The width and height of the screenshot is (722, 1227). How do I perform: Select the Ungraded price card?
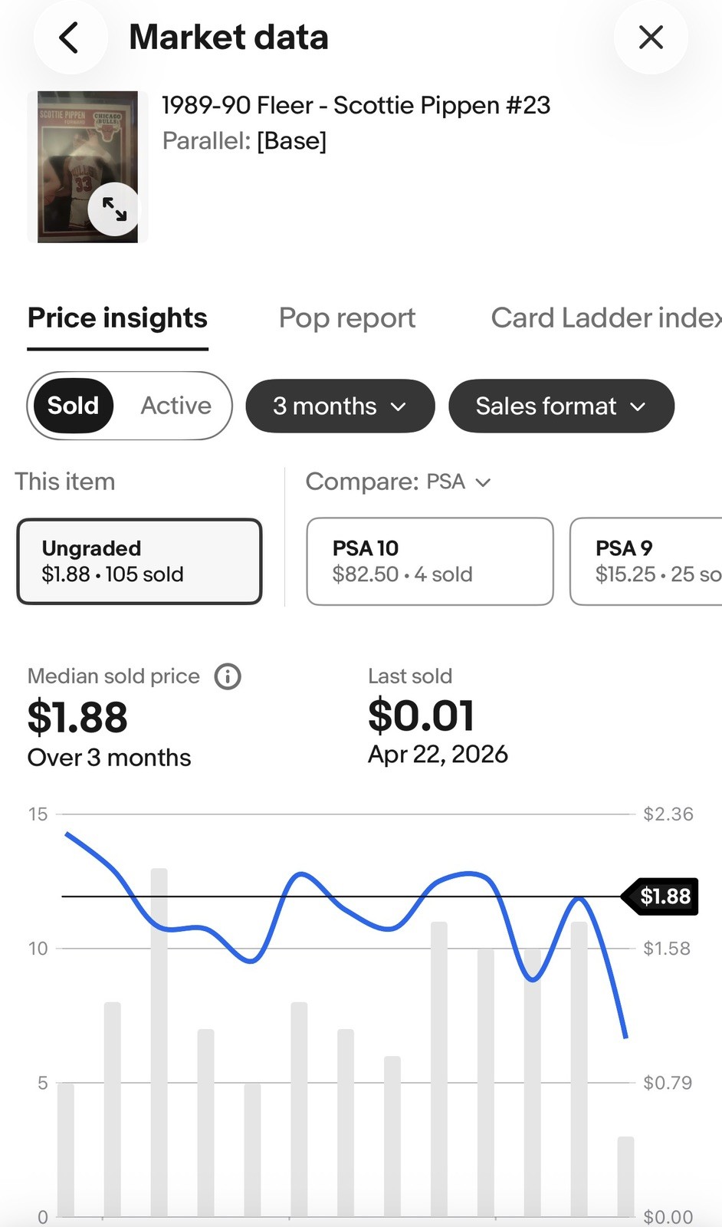139,561
